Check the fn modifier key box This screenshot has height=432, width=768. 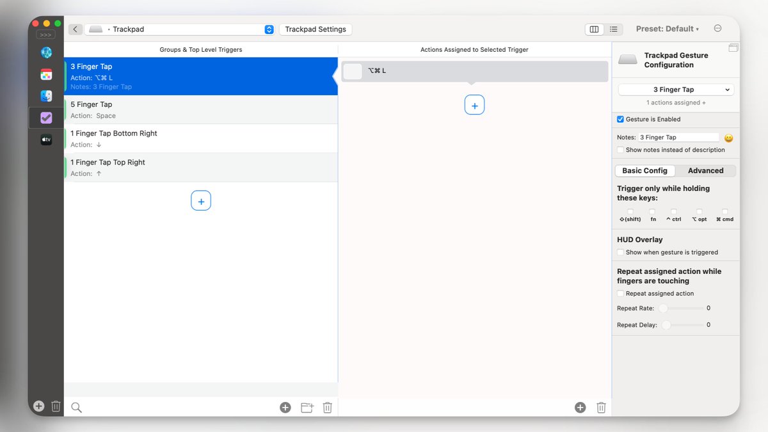652,212
